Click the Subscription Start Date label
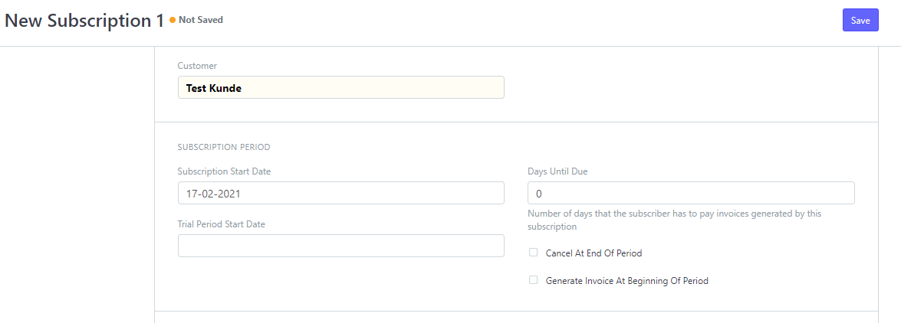 click(224, 171)
